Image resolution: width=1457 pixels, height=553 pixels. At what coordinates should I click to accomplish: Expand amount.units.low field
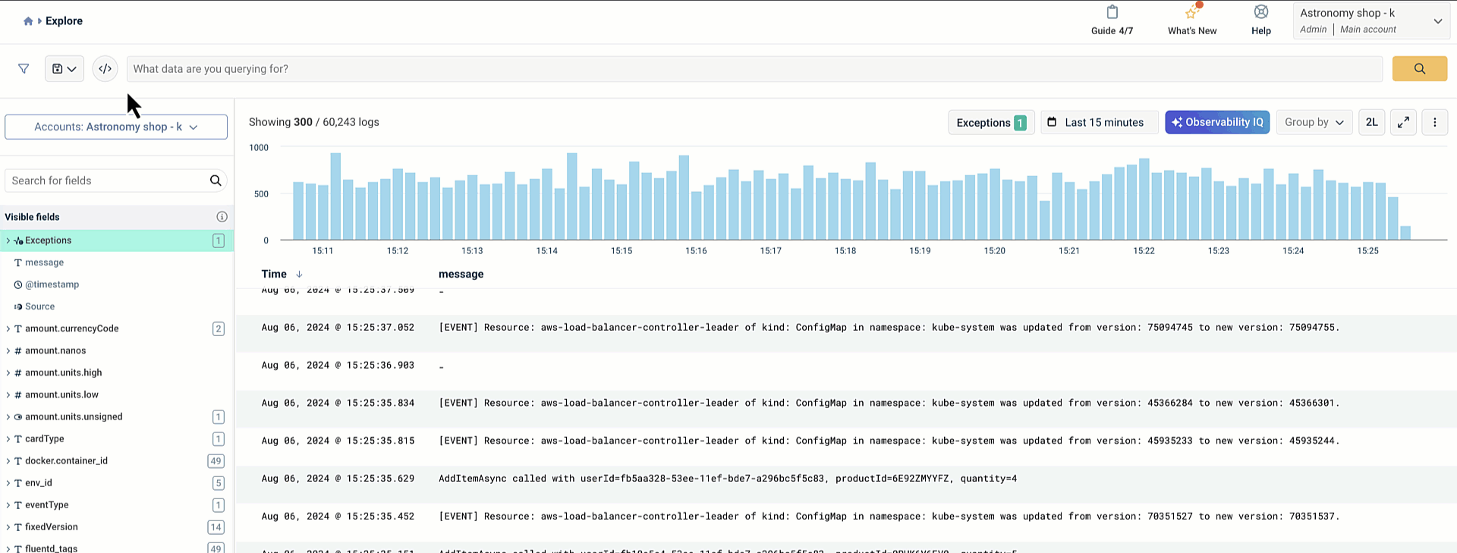point(8,394)
